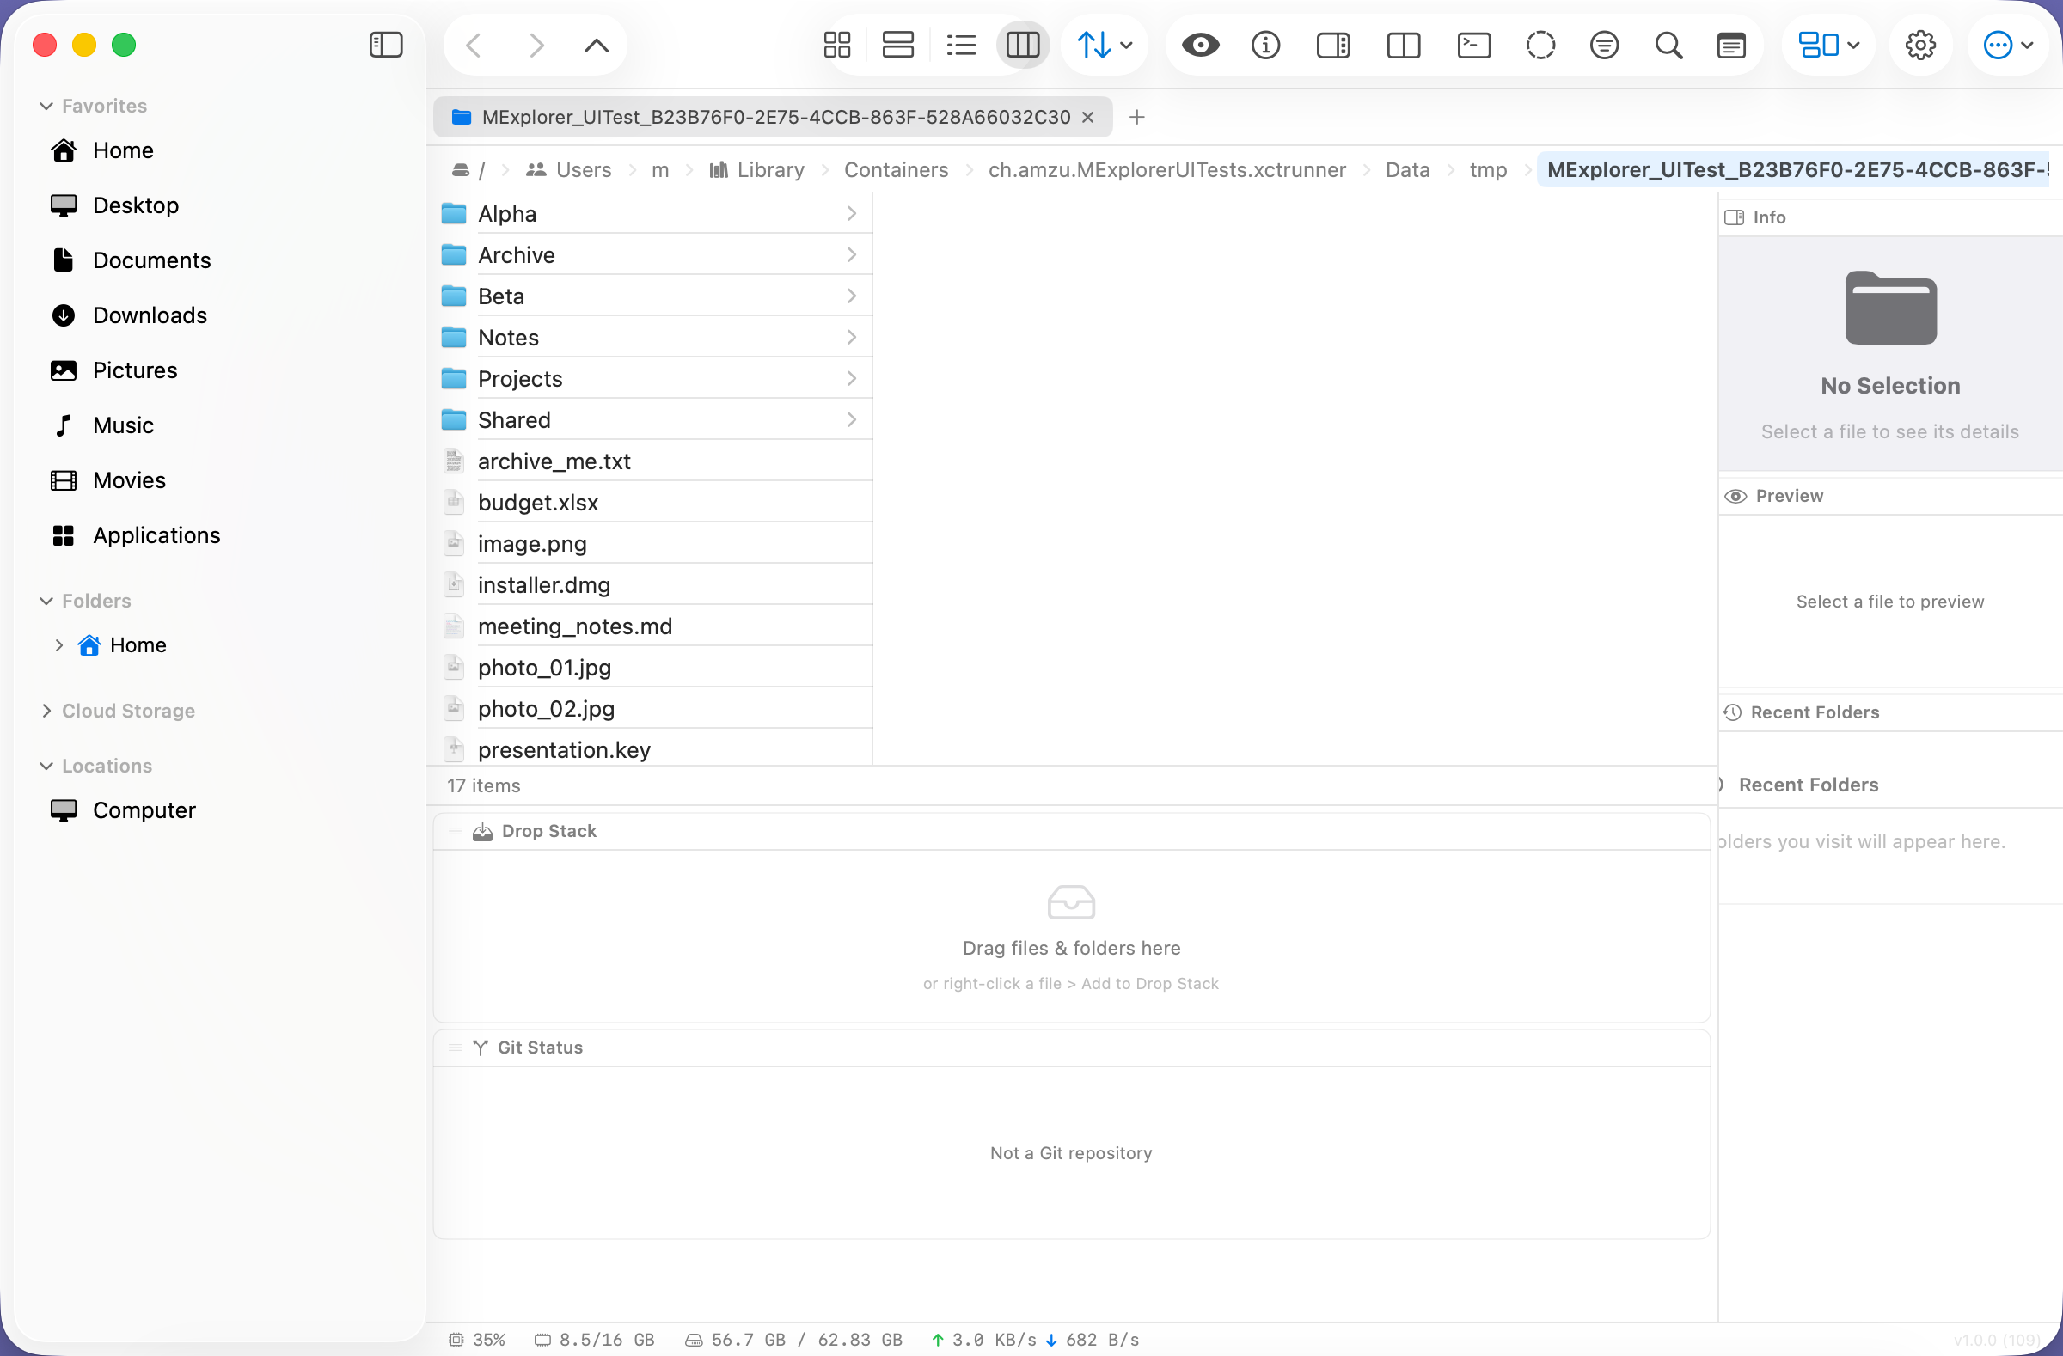Toggle the sidebar visibility button
2063x1356 pixels.
[386, 45]
